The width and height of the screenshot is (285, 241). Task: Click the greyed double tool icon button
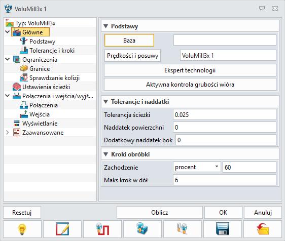point(182,229)
